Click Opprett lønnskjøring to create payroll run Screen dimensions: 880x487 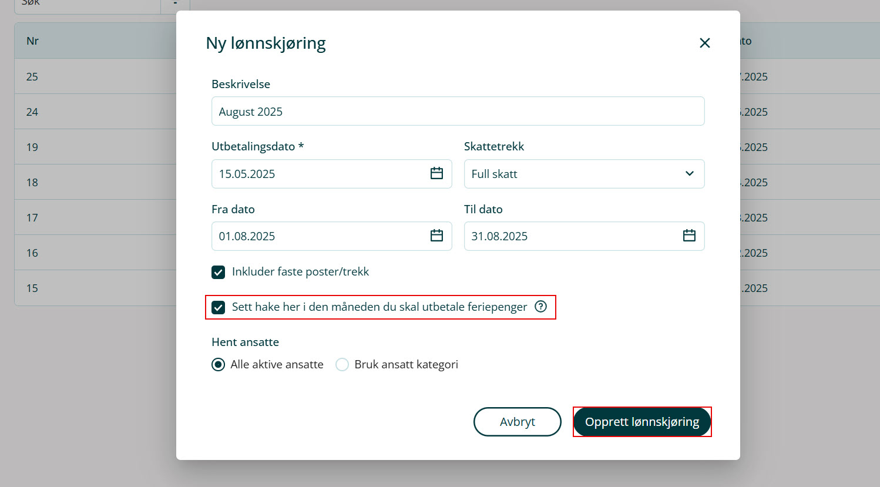[x=641, y=422]
